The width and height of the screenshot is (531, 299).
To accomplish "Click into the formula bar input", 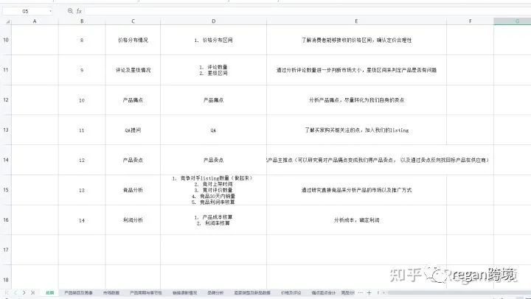I will click(x=307, y=11).
